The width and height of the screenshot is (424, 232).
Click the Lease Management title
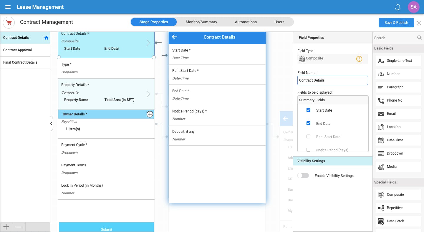40,7
